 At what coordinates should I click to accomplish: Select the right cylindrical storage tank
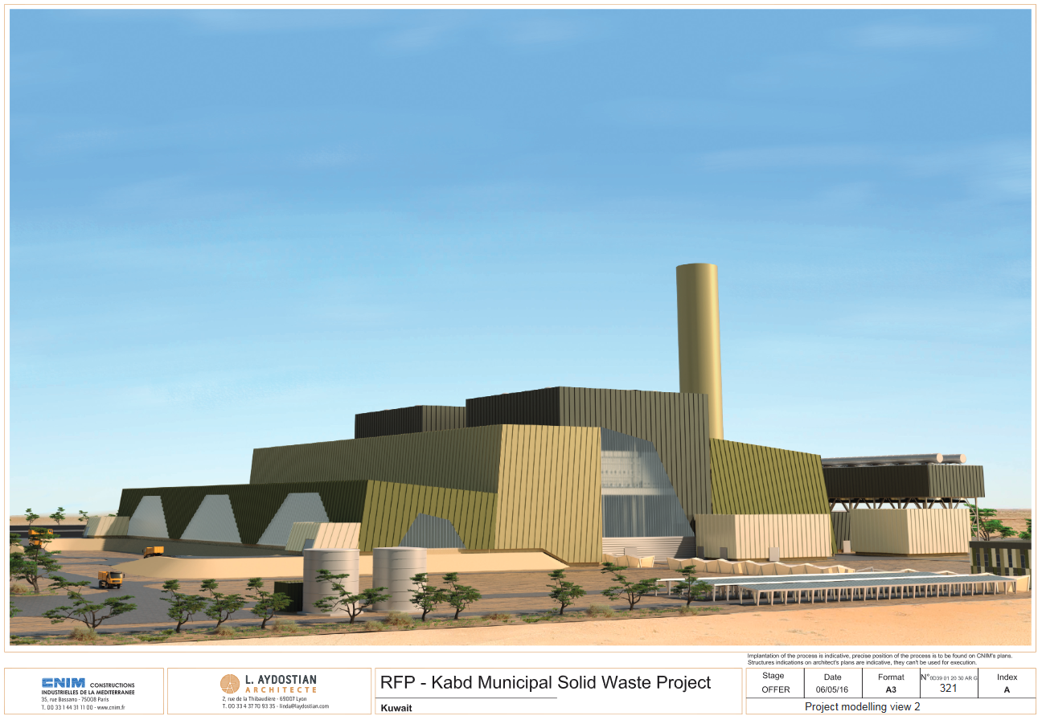pyautogui.click(x=400, y=577)
